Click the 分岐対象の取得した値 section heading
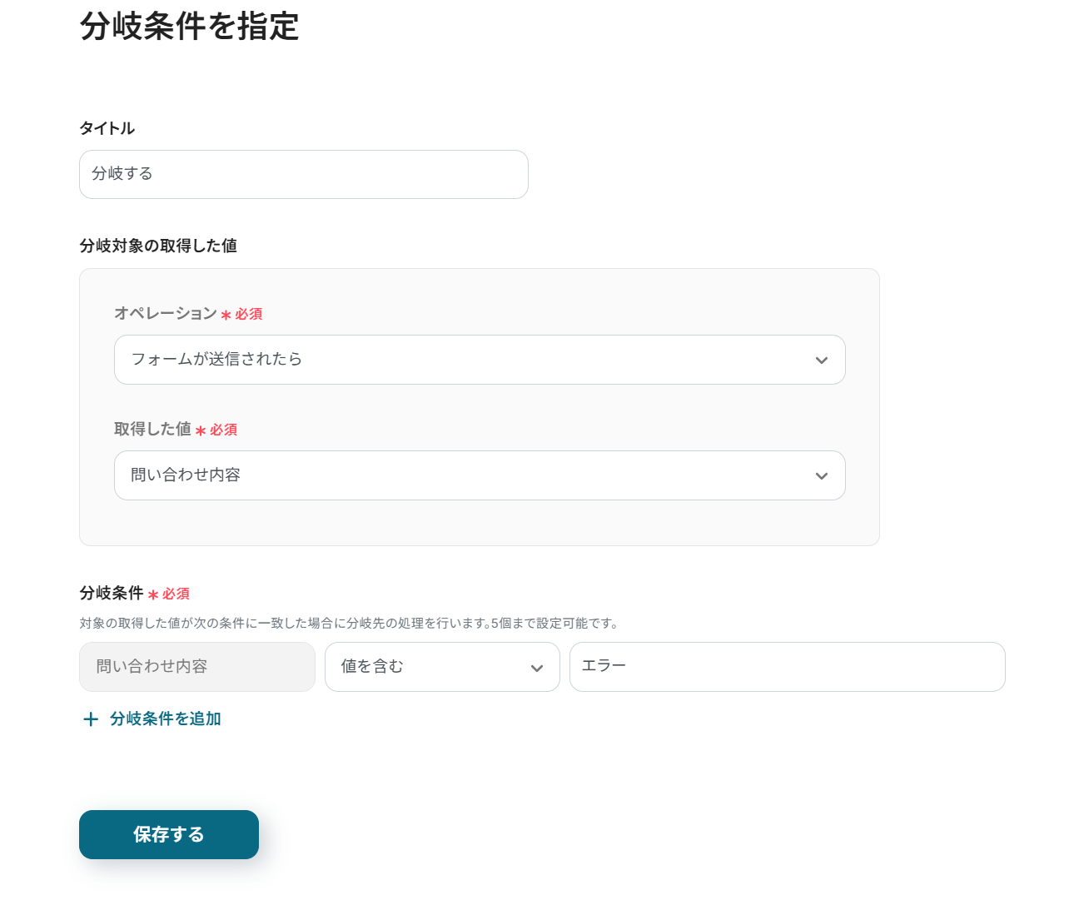The height and width of the screenshot is (905, 1074). click(158, 246)
